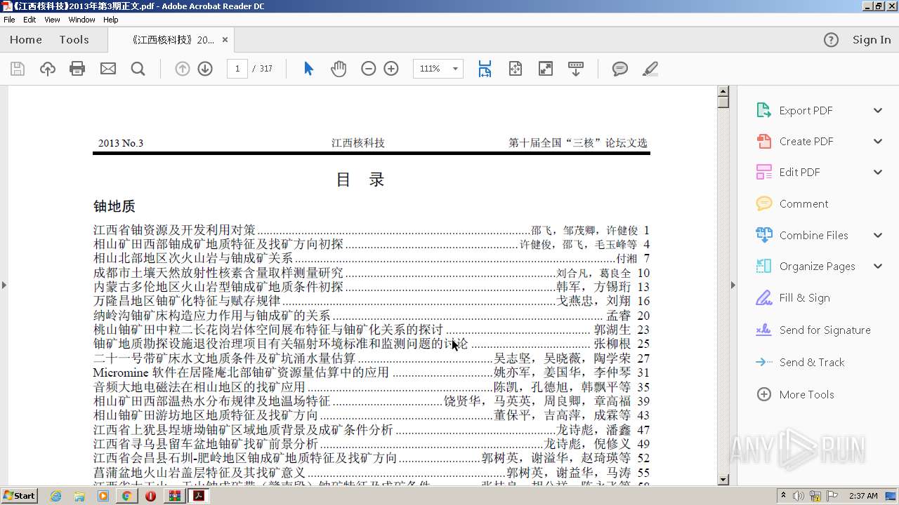Open the Window menu

tap(81, 20)
